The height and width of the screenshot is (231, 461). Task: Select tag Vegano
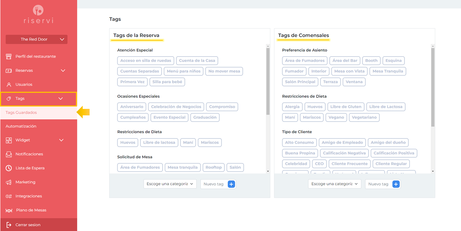coord(336,117)
